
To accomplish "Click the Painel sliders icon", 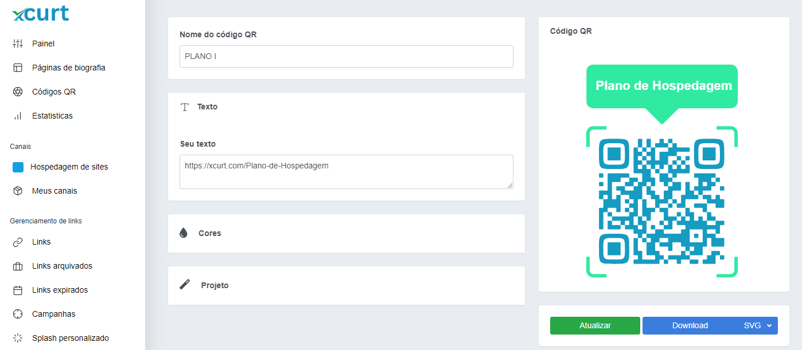I will 18,44.
